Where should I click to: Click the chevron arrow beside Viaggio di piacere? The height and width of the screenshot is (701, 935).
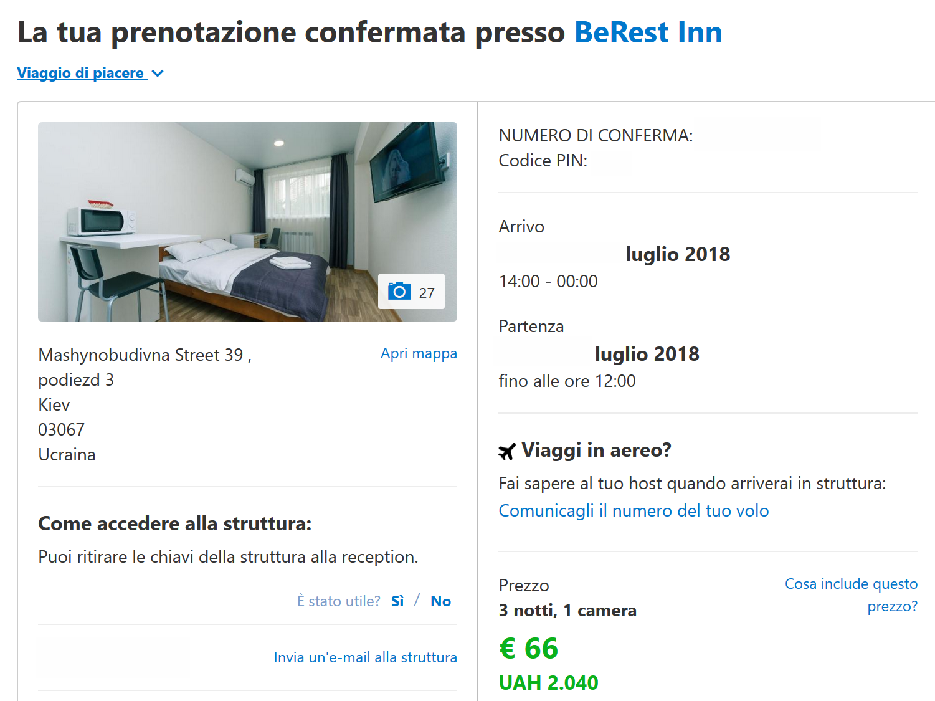[x=158, y=74]
